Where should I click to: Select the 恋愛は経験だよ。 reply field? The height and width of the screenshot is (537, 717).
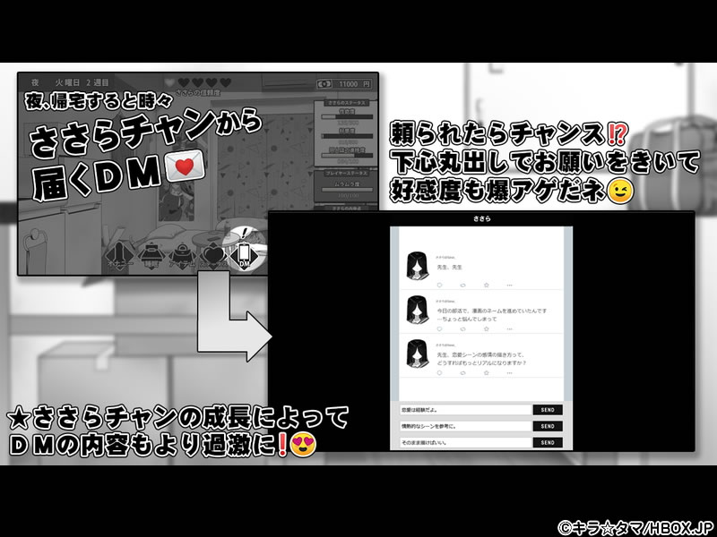[465, 410]
